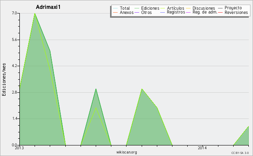This screenshot has width=253, height=156.
Task: Click the Ediciones/mes axis label
Action: pos(4,80)
